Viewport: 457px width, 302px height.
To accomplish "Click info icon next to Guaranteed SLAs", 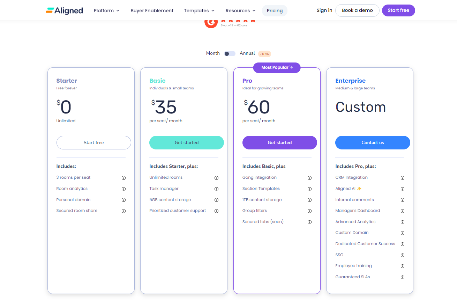I will (x=402, y=277).
